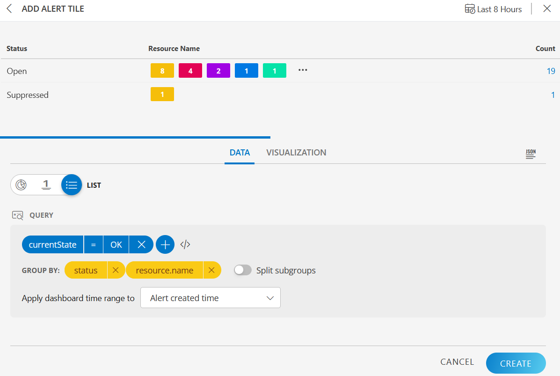Enable the Split subgroups toggle
Viewport: 560px width, 376px height.
pyautogui.click(x=242, y=270)
